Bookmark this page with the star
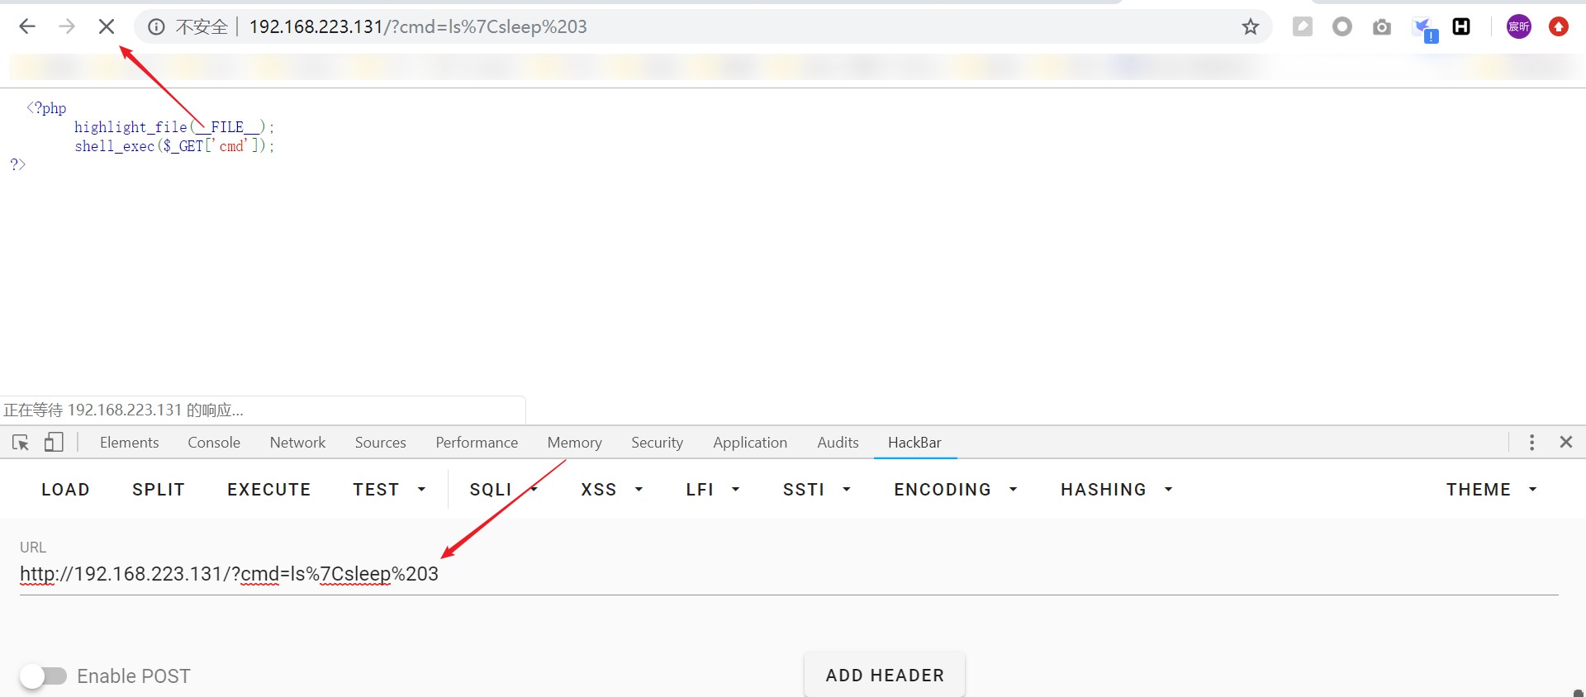 click(x=1251, y=26)
